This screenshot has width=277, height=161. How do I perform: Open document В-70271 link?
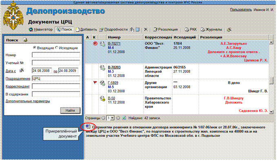point(114,44)
